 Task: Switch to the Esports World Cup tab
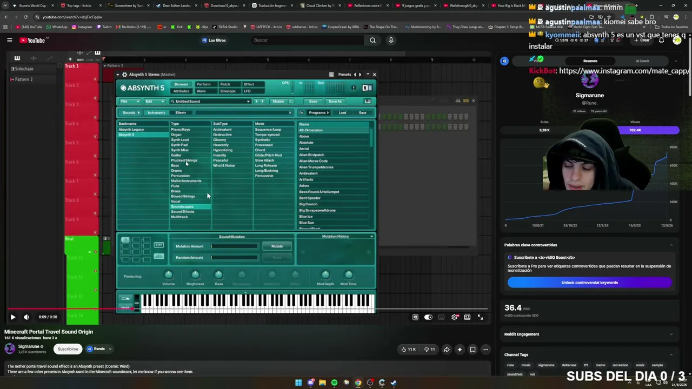(32, 5)
